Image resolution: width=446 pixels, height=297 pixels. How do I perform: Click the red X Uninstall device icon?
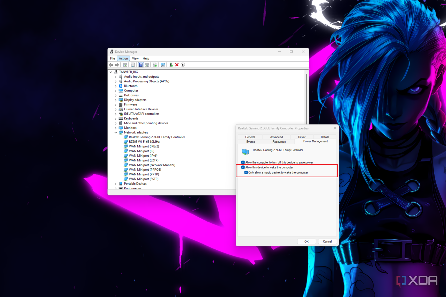pyautogui.click(x=177, y=65)
